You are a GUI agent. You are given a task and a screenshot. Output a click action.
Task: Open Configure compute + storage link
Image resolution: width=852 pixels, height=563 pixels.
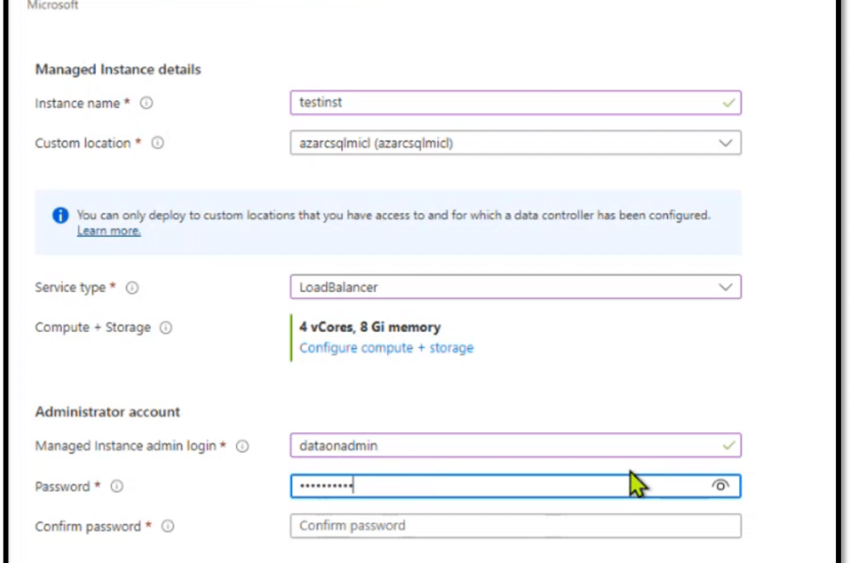click(386, 348)
